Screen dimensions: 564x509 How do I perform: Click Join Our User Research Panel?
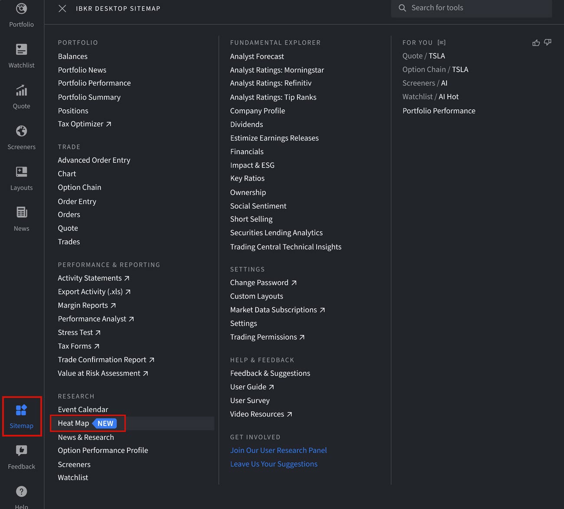pos(278,450)
